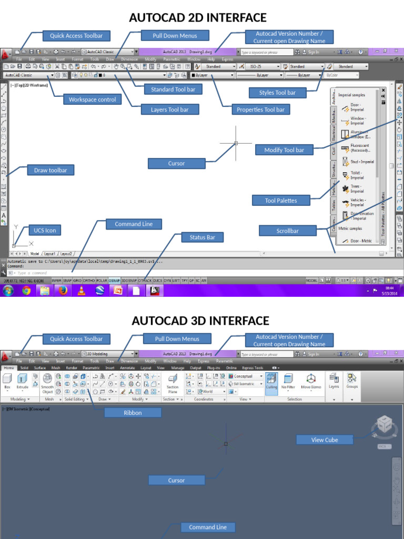404x539 pixels.
Task: Toggle ORTHO mode in the status bar
Action: 88,281
